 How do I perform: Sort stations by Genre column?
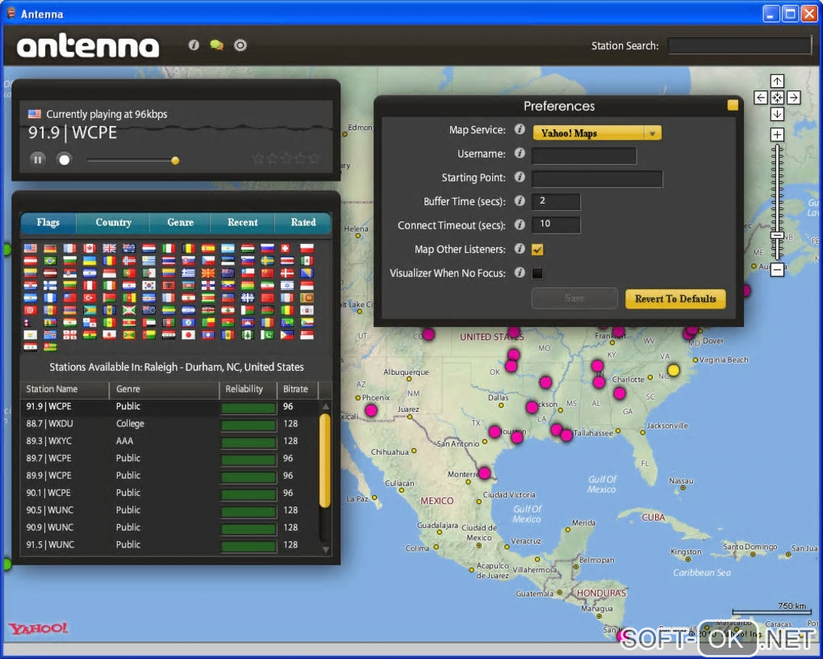[x=164, y=389]
